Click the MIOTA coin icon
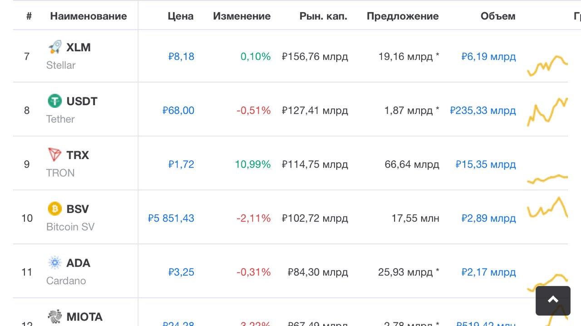Viewport: 581px width, 326px height. pyautogui.click(x=55, y=316)
